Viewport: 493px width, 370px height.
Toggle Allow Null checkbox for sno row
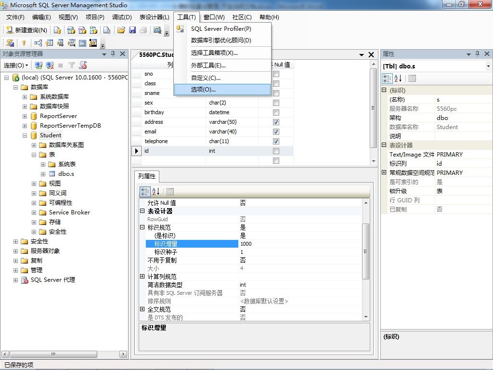(x=276, y=74)
